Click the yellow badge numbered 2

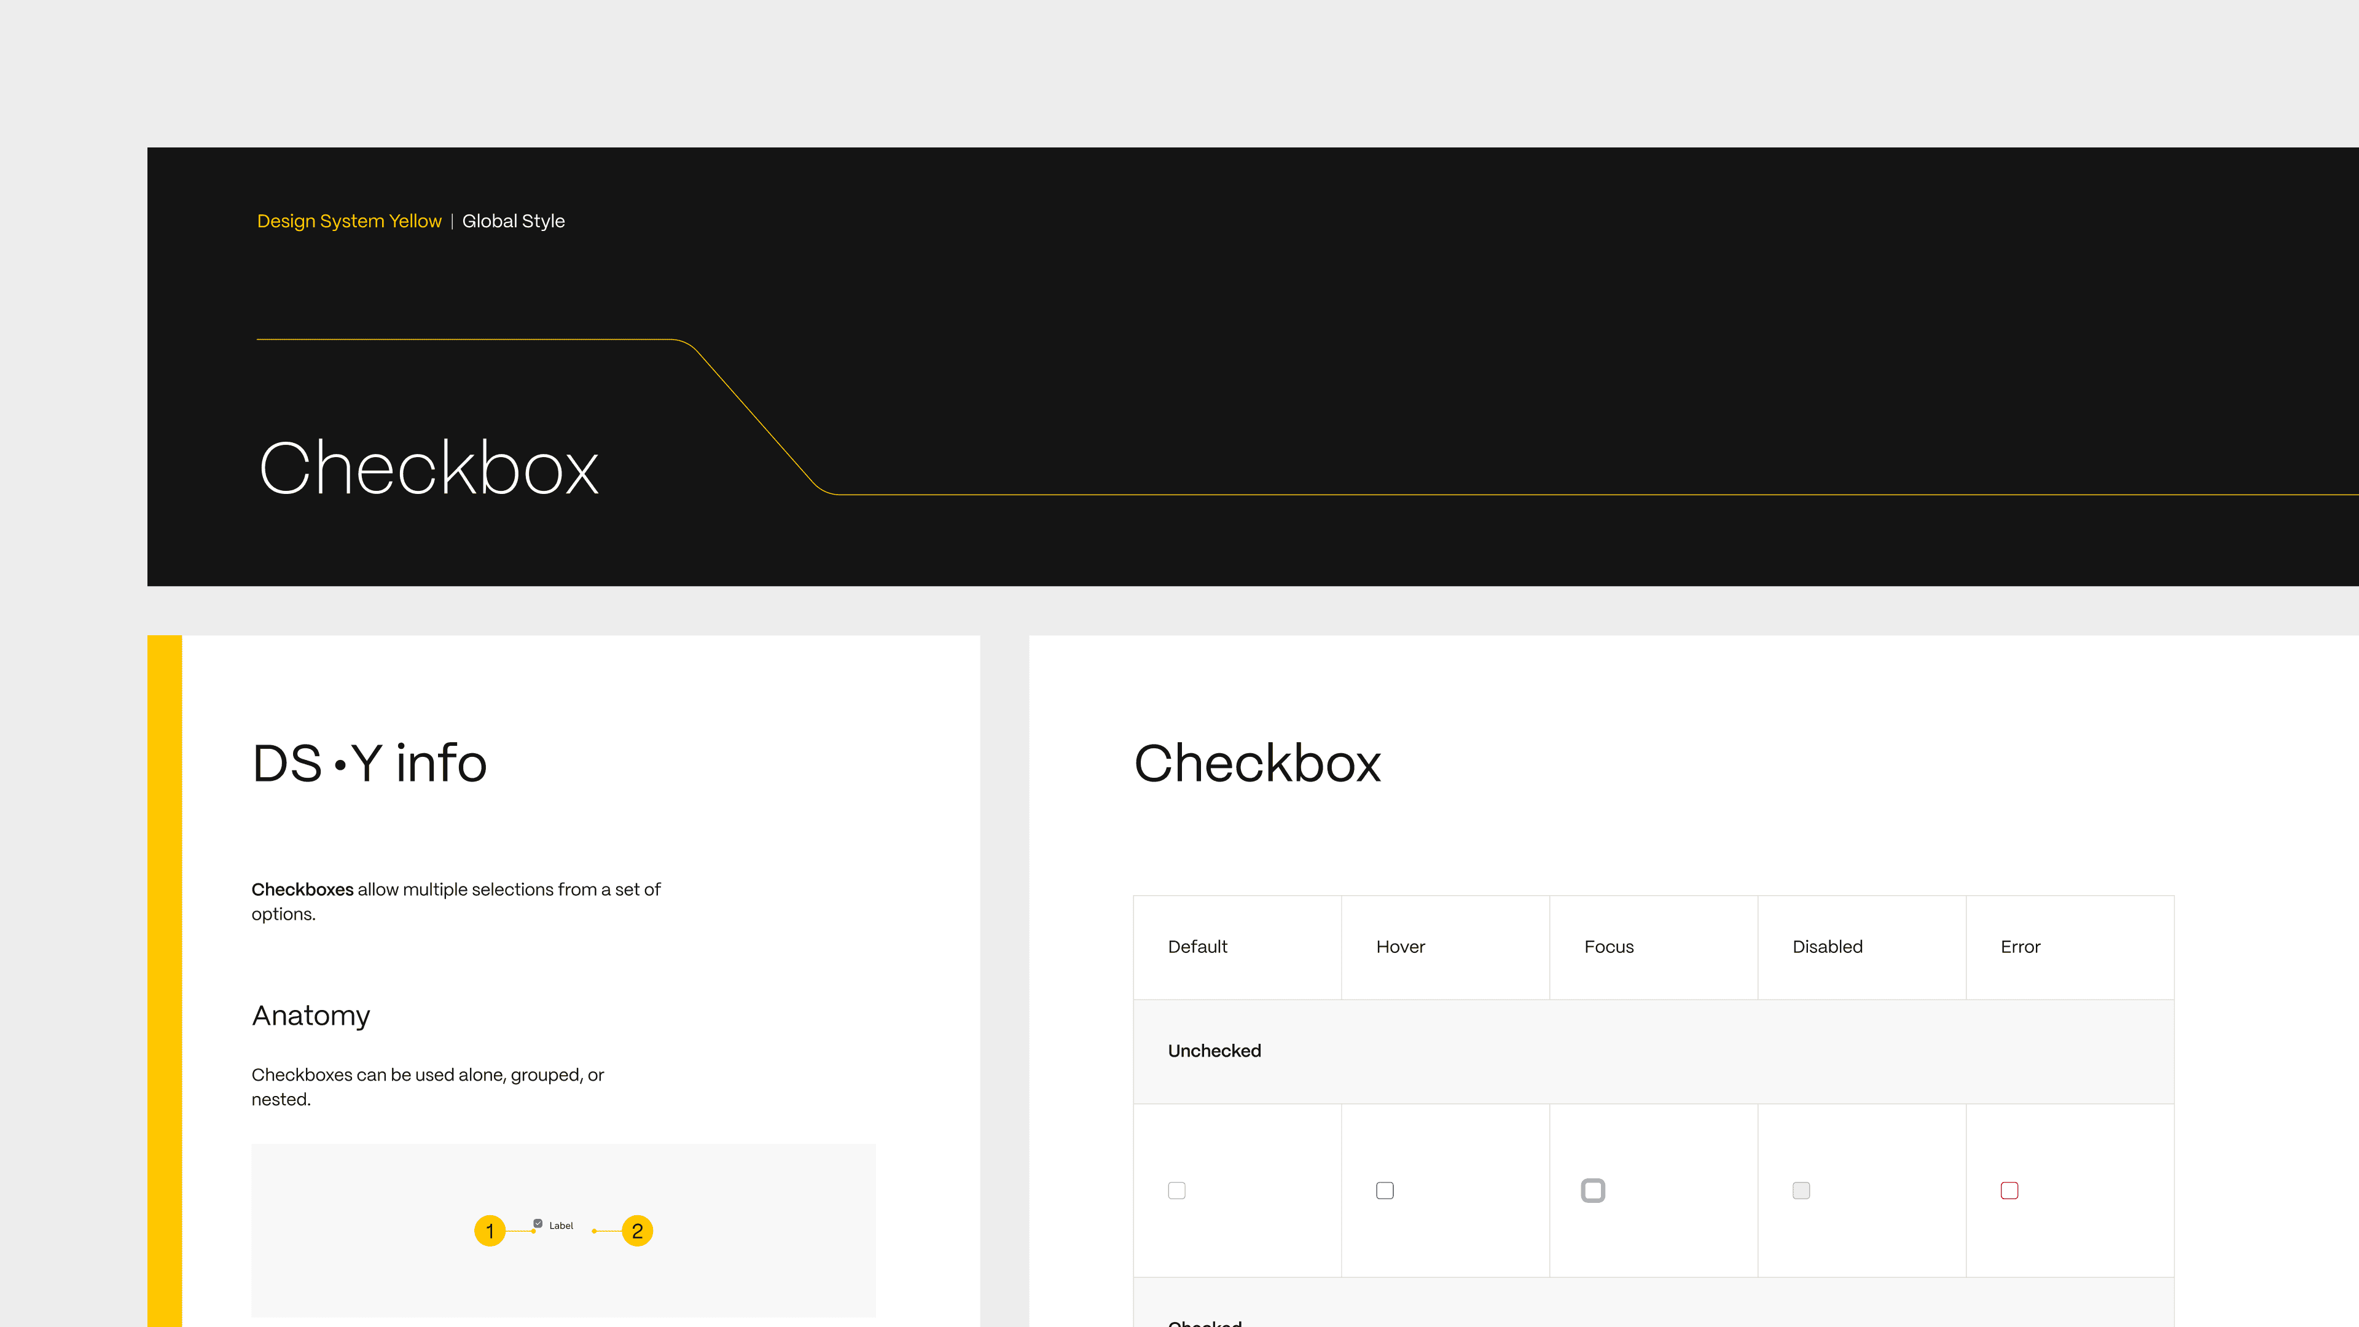638,1231
